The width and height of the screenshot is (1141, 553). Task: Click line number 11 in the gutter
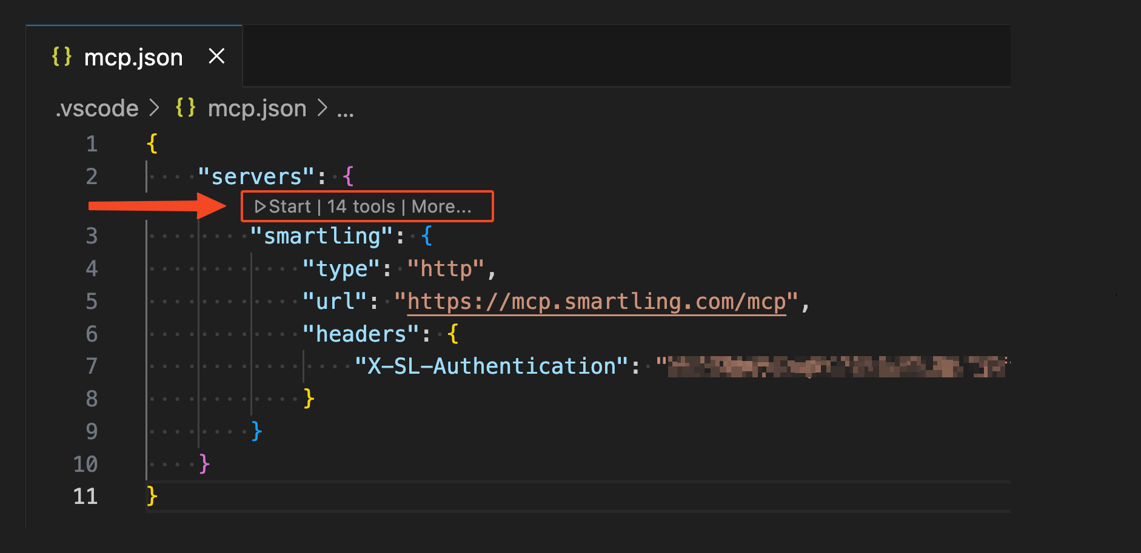[85, 496]
